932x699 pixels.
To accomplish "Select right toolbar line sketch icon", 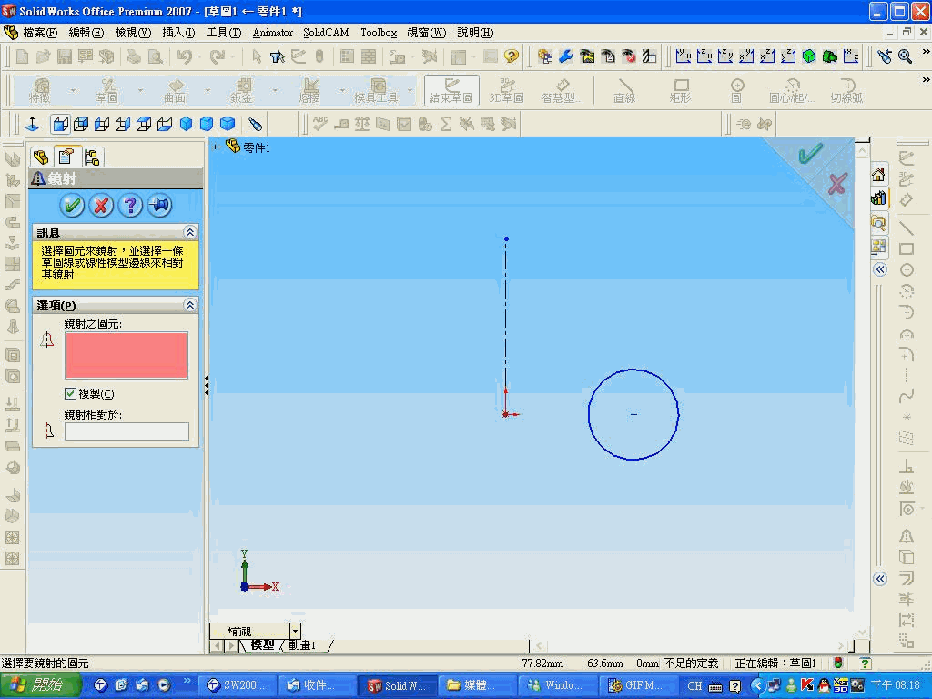I will click(x=907, y=228).
